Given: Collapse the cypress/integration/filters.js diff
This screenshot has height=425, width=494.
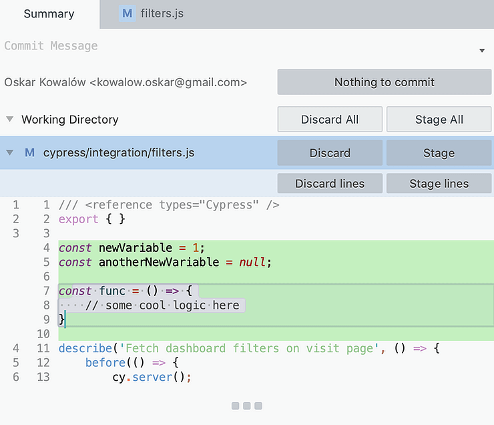Looking at the screenshot, I should click(x=10, y=152).
